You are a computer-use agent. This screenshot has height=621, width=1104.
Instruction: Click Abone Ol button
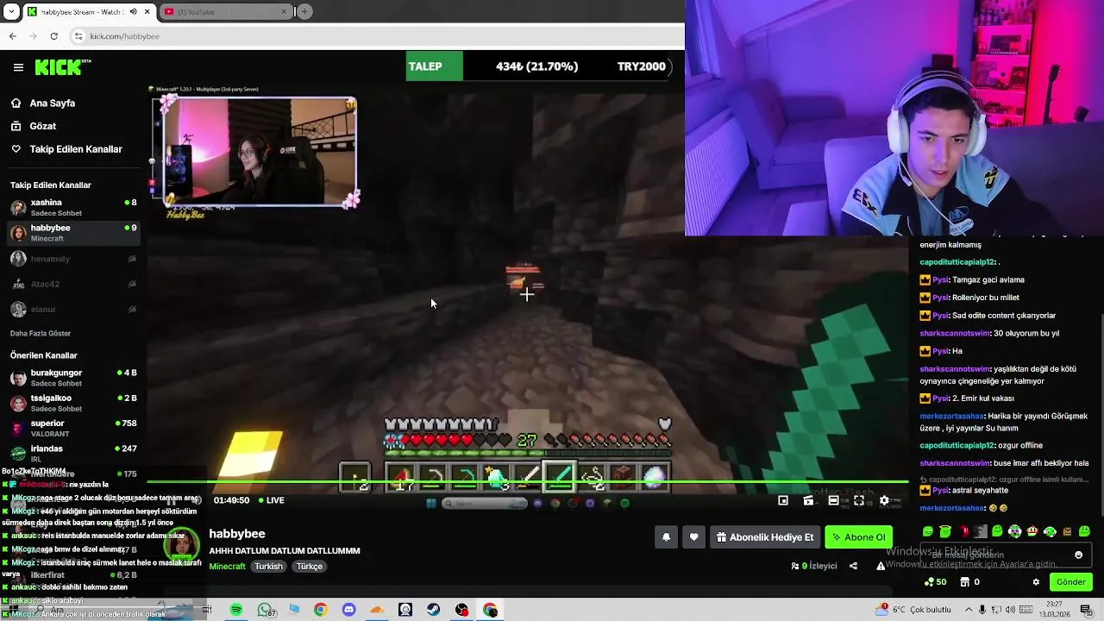tap(859, 537)
